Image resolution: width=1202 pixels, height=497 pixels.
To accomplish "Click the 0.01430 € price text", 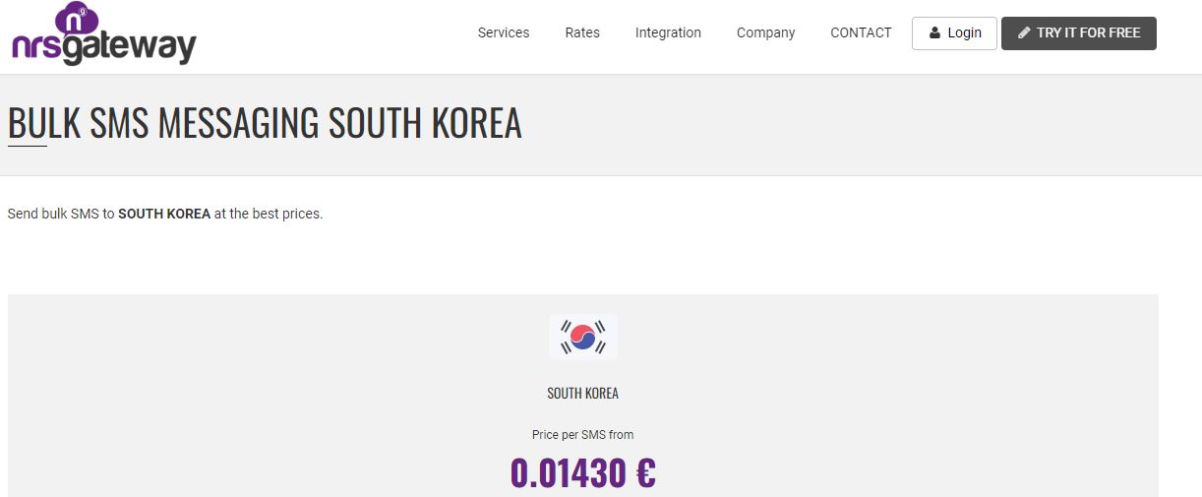I will tap(583, 473).
